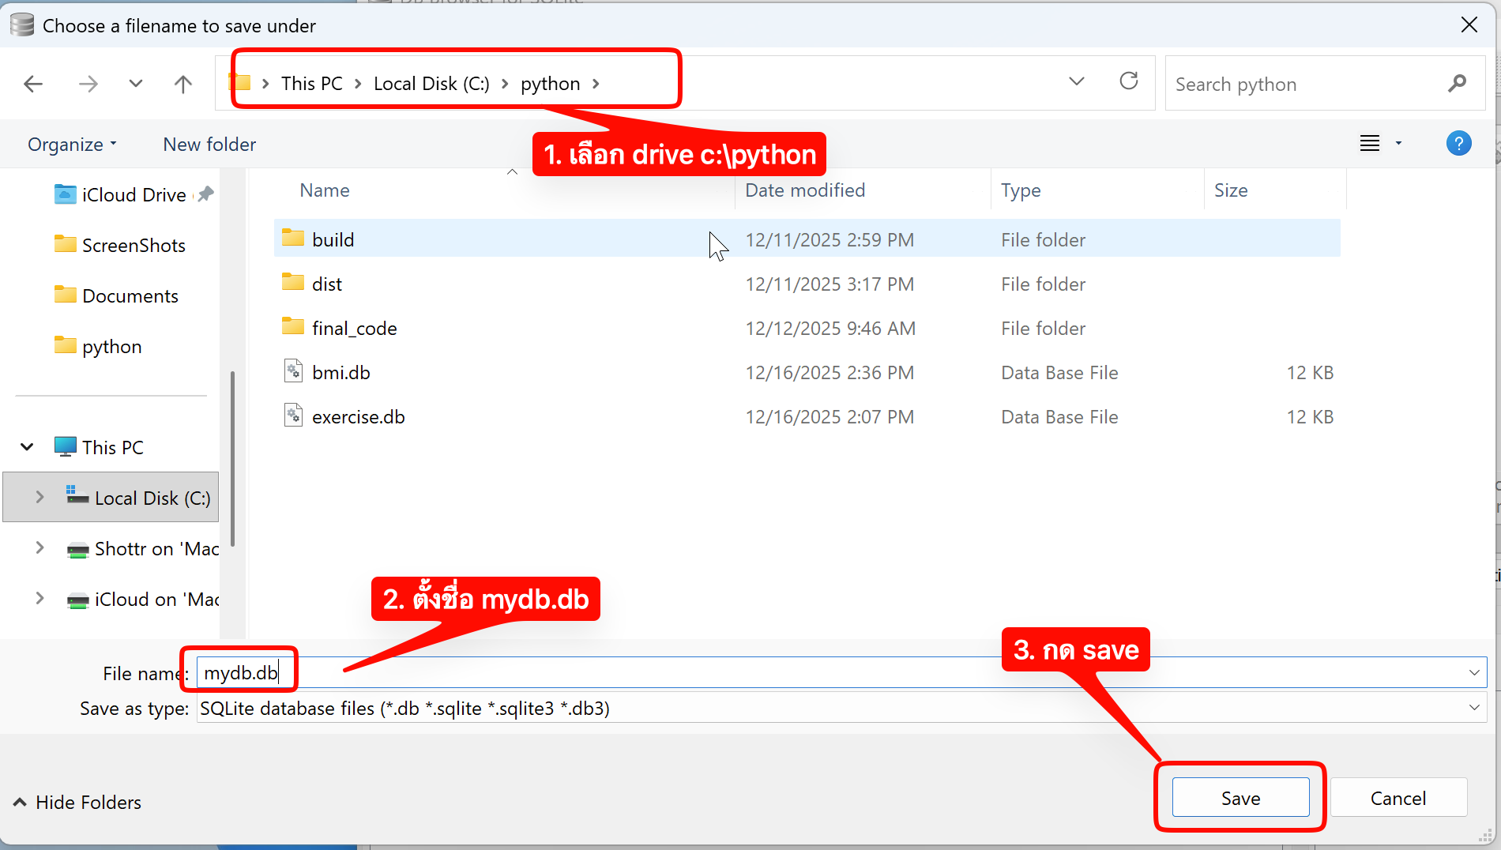Click the Up one level arrow
This screenshot has width=1501, height=850.
pyautogui.click(x=182, y=84)
